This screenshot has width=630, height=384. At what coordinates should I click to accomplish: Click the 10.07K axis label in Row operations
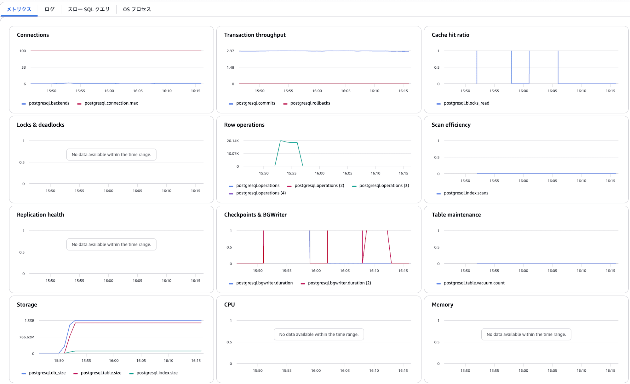point(233,154)
